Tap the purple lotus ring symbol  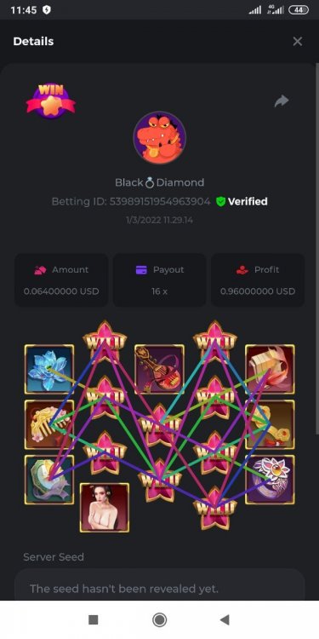(x=271, y=480)
